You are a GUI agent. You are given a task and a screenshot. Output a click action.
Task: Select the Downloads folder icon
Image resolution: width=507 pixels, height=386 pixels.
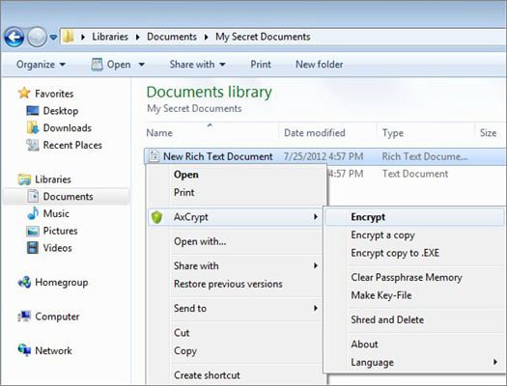coord(33,127)
